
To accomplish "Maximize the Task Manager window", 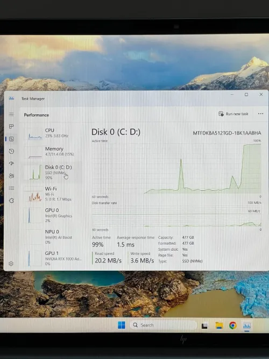I will (x=246, y=94).
